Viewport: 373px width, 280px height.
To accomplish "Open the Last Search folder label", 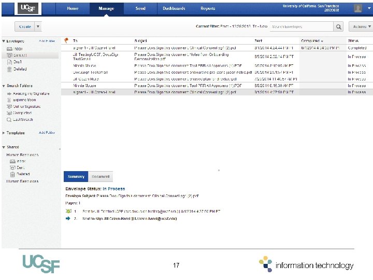I will 23,120.
